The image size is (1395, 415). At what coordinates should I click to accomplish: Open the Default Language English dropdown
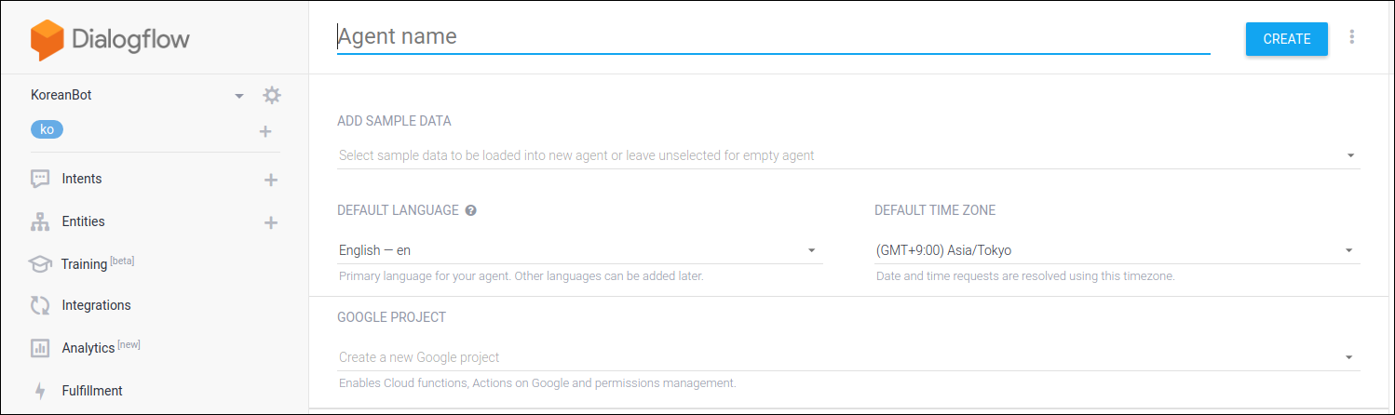[579, 250]
